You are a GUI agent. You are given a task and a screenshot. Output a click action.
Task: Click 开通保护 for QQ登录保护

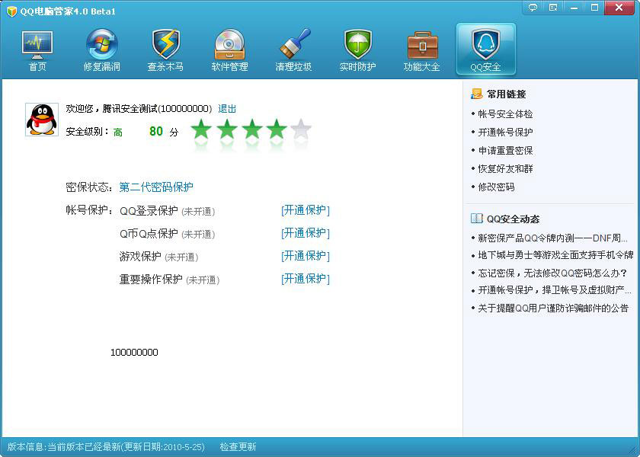click(x=306, y=210)
